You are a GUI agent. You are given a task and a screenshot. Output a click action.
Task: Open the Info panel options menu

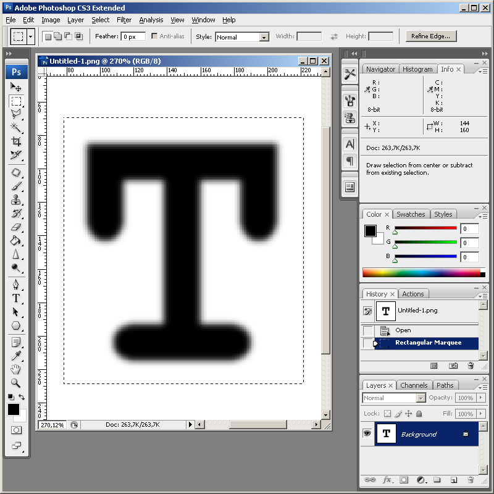tap(483, 72)
